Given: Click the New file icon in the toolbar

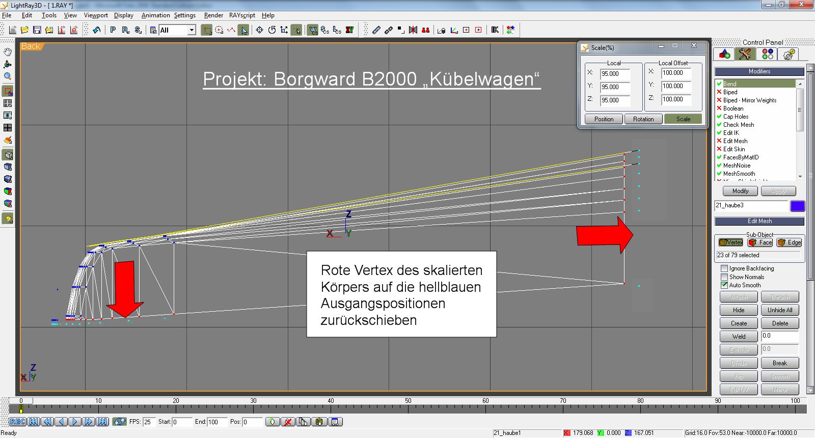Looking at the screenshot, I should (12, 30).
